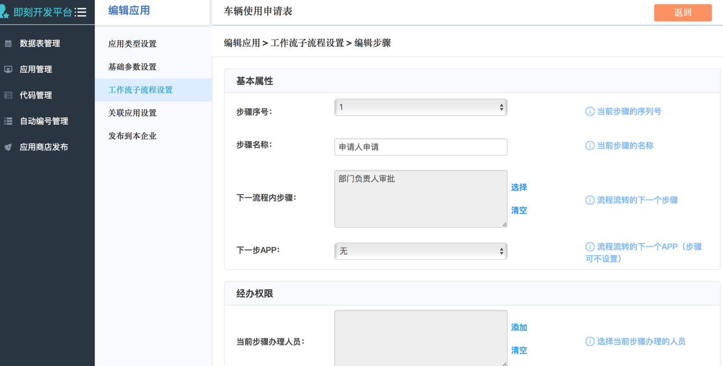Image resolution: width=723 pixels, height=366 pixels.
Task: Go to 关联应用设置
Action: [x=132, y=113]
